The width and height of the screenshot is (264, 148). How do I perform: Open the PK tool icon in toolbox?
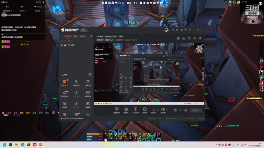coord(77,114)
